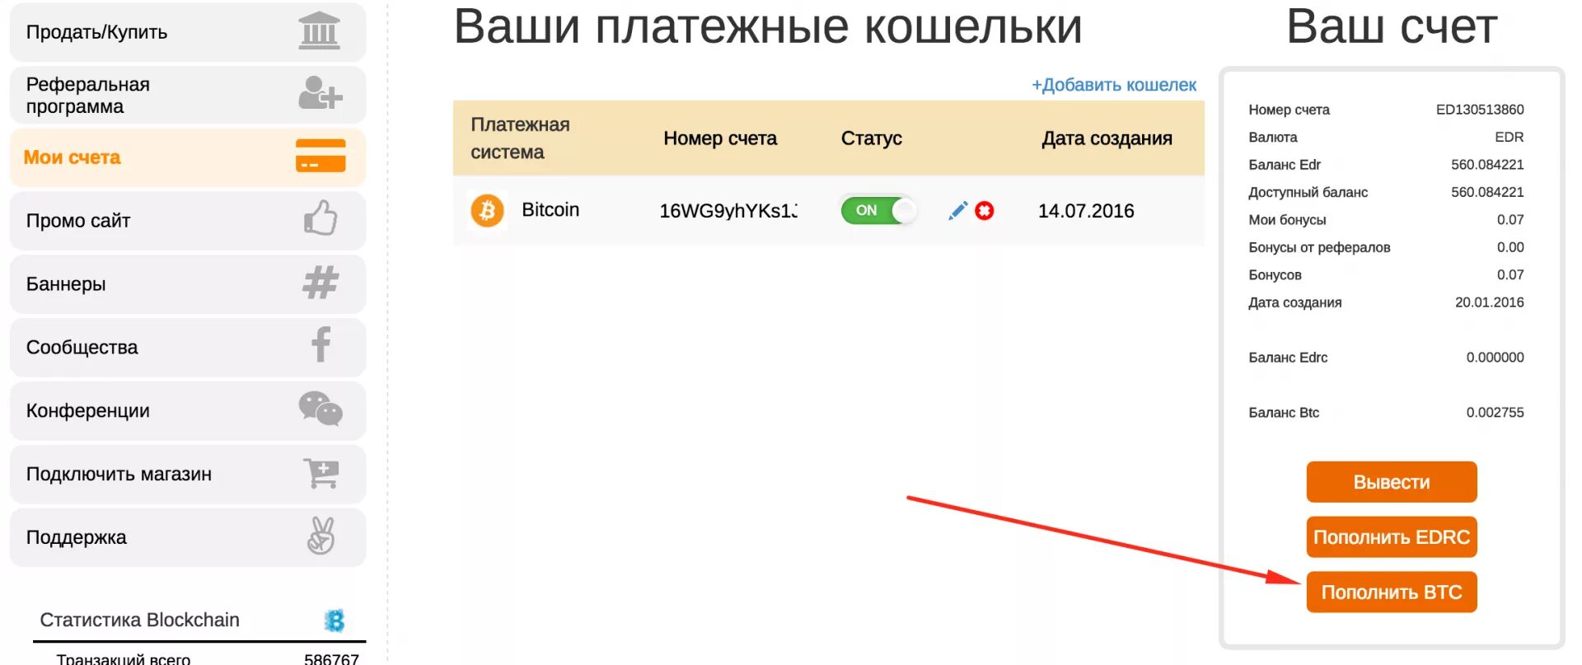Click the shopping cart icon for Подключить магазин
1582x665 pixels.
point(321,473)
